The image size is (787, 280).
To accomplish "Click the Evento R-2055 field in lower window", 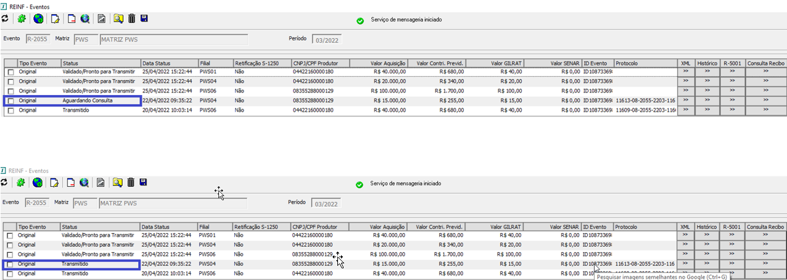I will 37,203.
